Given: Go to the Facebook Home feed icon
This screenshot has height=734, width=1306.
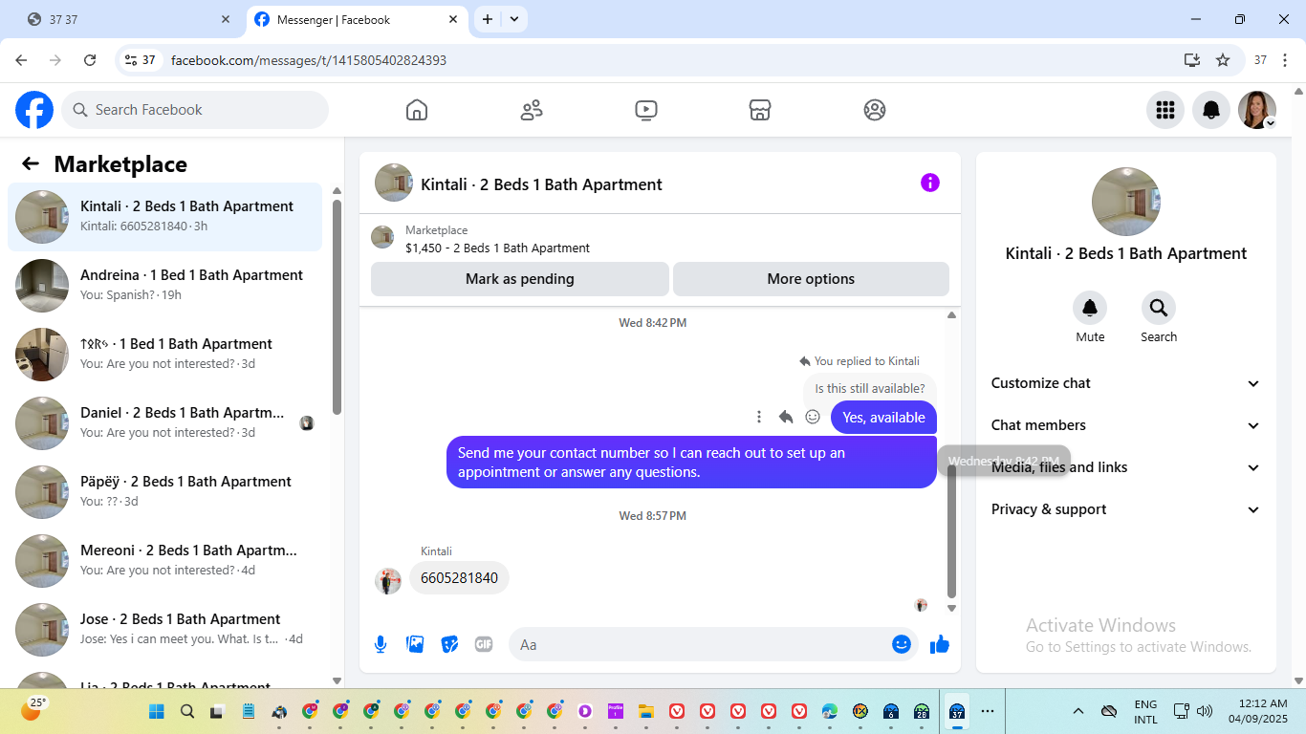Looking at the screenshot, I should tap(417, 110).
